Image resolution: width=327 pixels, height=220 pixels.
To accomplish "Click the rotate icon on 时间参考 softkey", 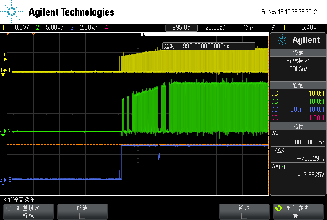I will [278, 208].
